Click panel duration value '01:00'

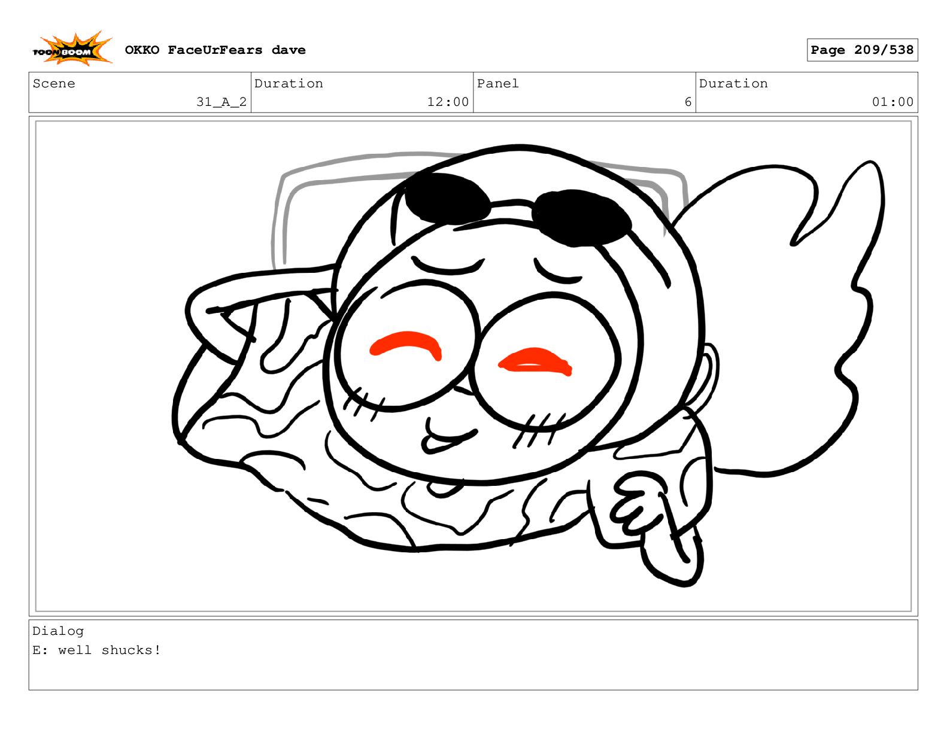tap(893, 102)
